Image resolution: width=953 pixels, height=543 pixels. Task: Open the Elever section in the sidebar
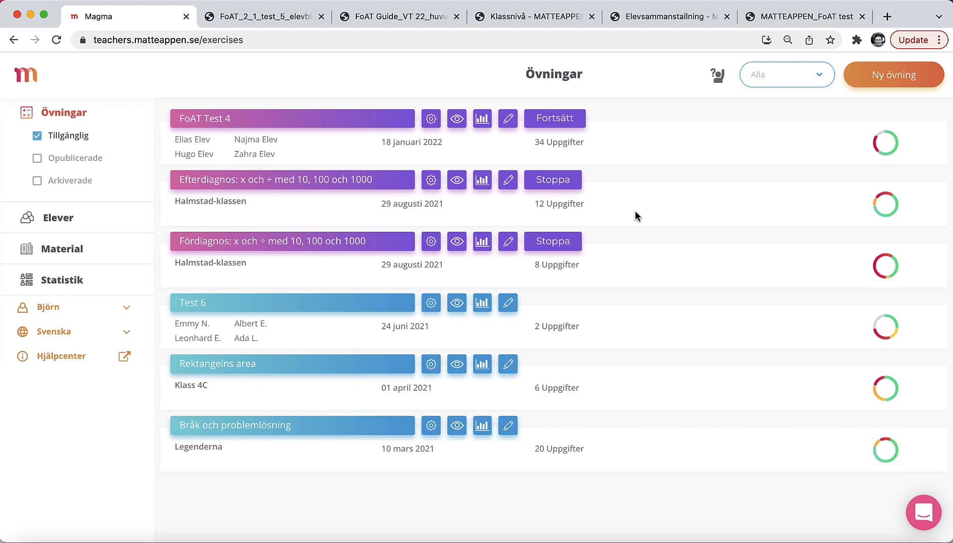pyautogui.click(x=58, y=217)
